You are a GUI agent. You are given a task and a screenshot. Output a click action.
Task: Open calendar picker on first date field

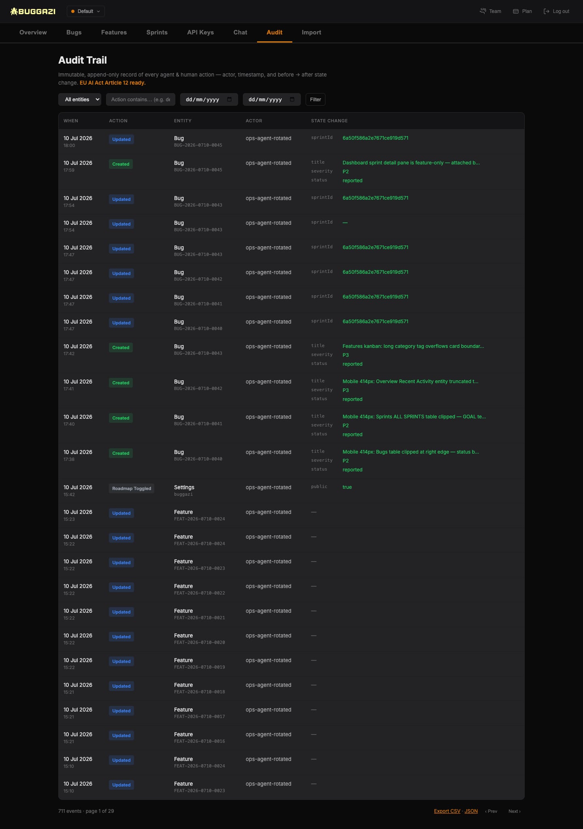pyautogui.click(x=230, y=100)
